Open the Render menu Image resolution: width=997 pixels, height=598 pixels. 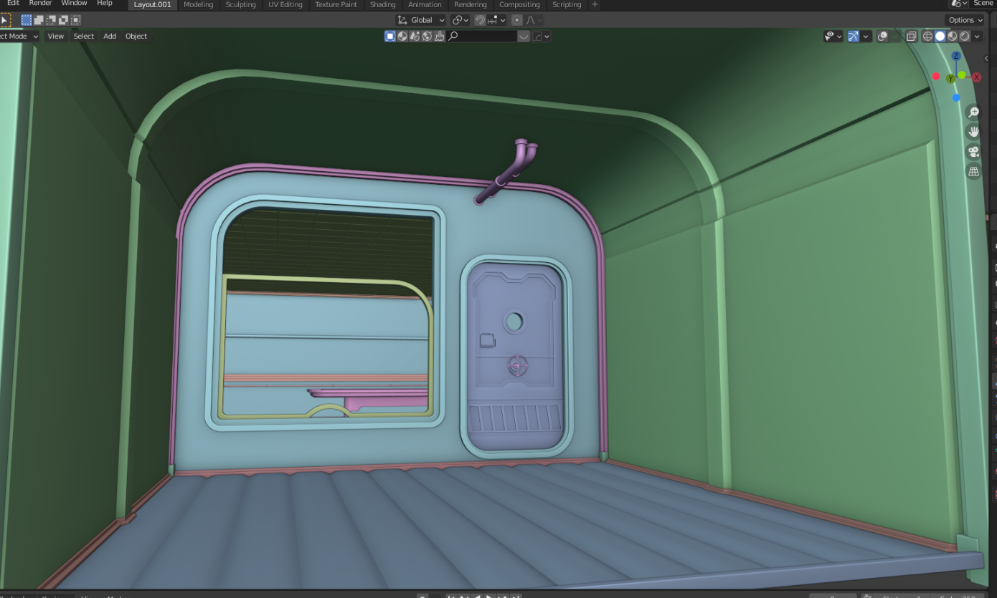click(40, 4)
